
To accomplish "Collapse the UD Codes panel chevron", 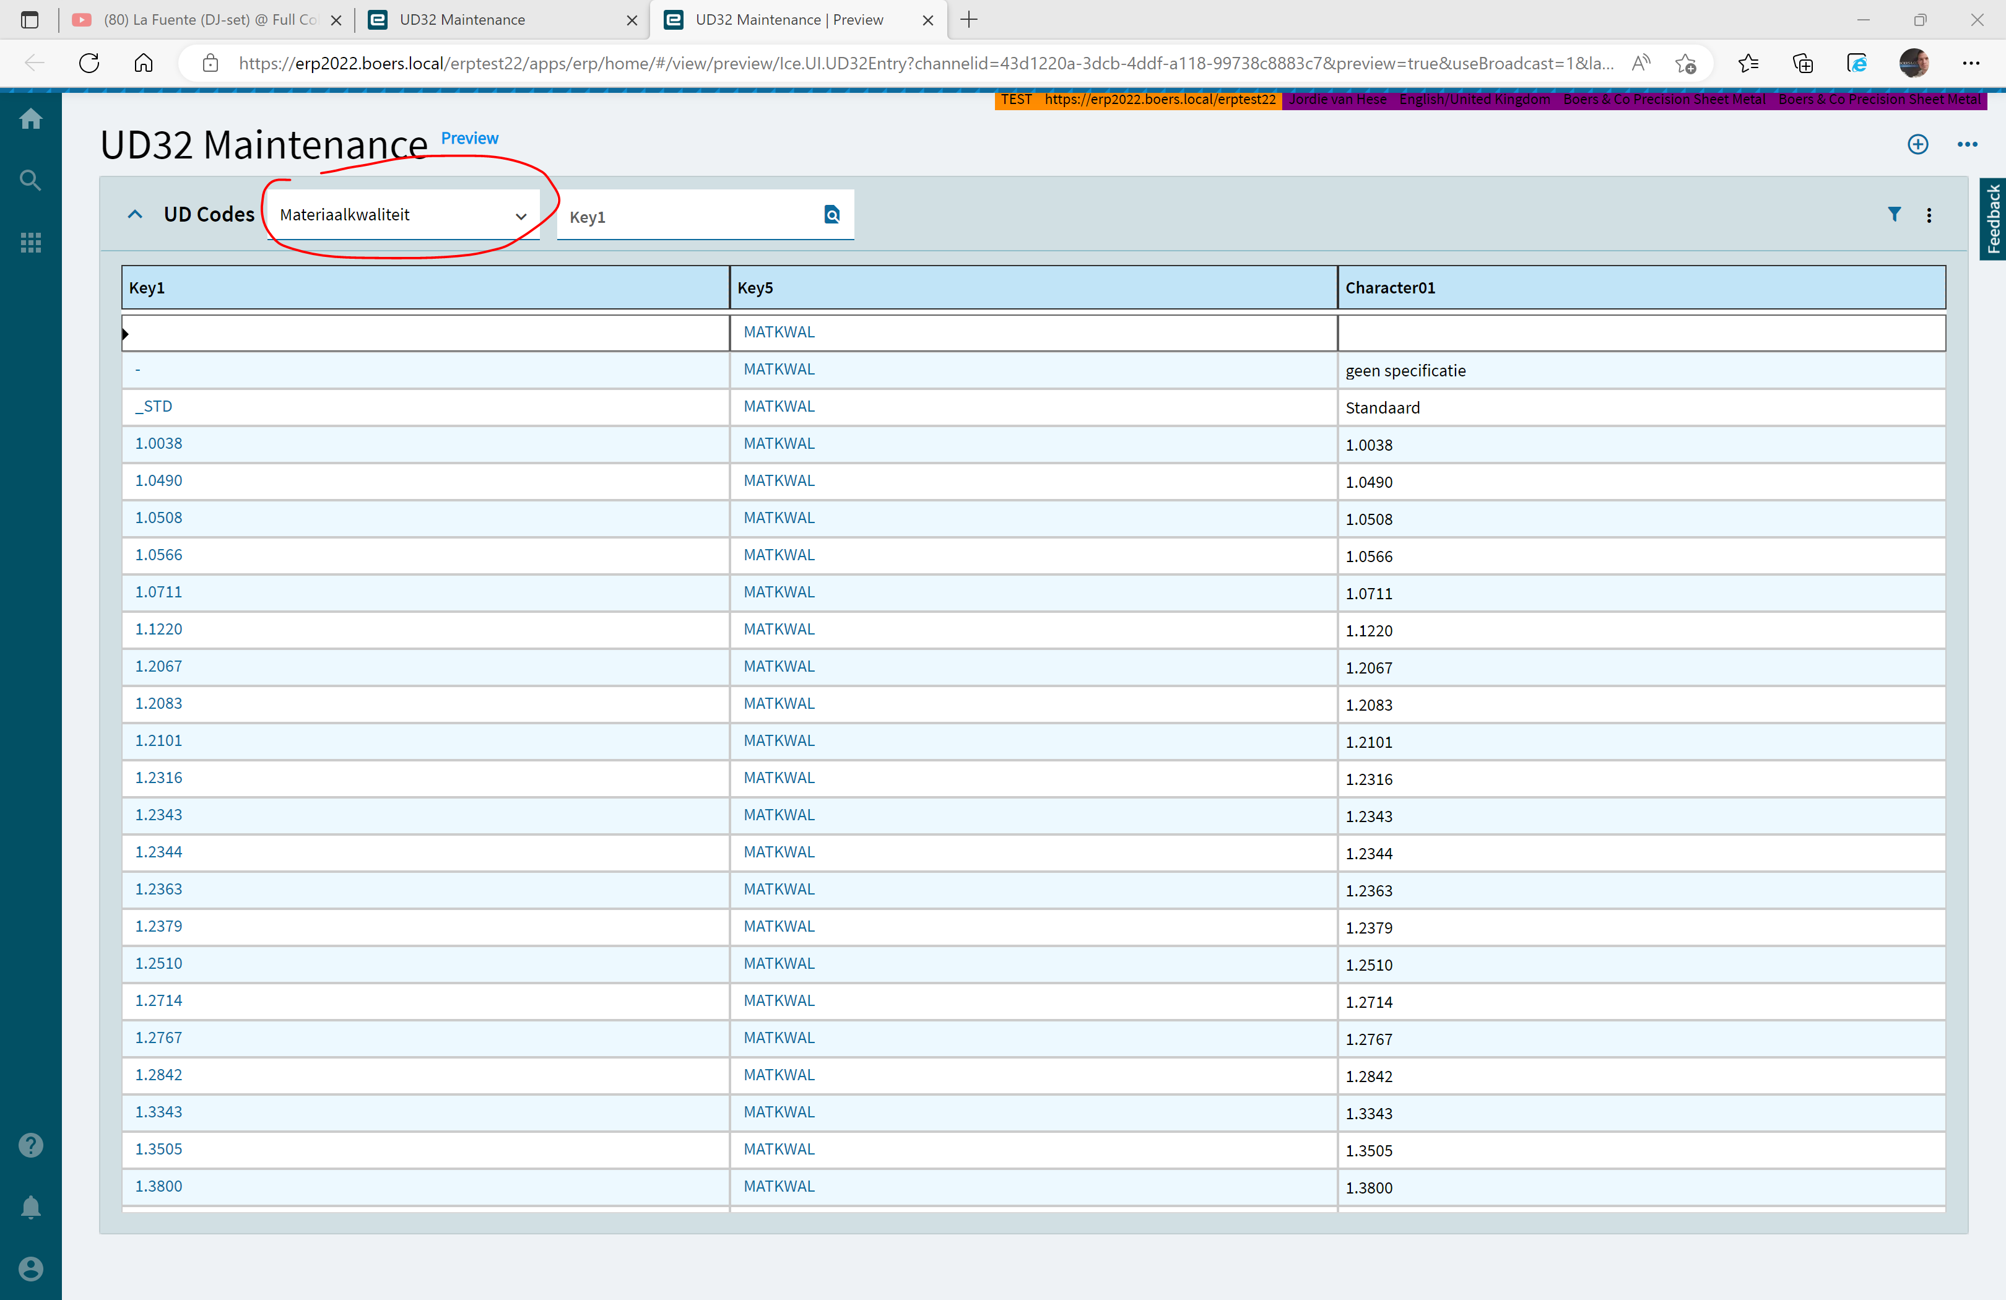I will 135,215.
